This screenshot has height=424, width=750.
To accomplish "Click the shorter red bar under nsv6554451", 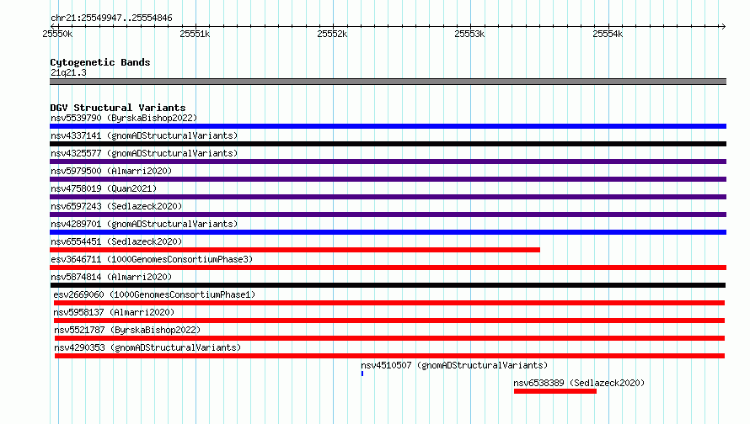I will coord(295,250).
